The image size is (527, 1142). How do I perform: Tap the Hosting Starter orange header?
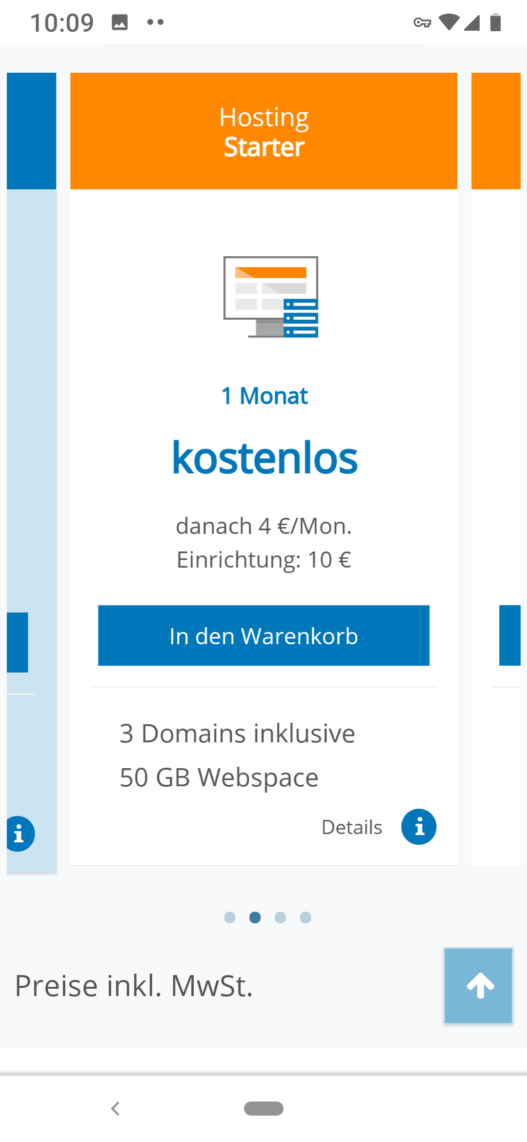[x=263, y=131]
